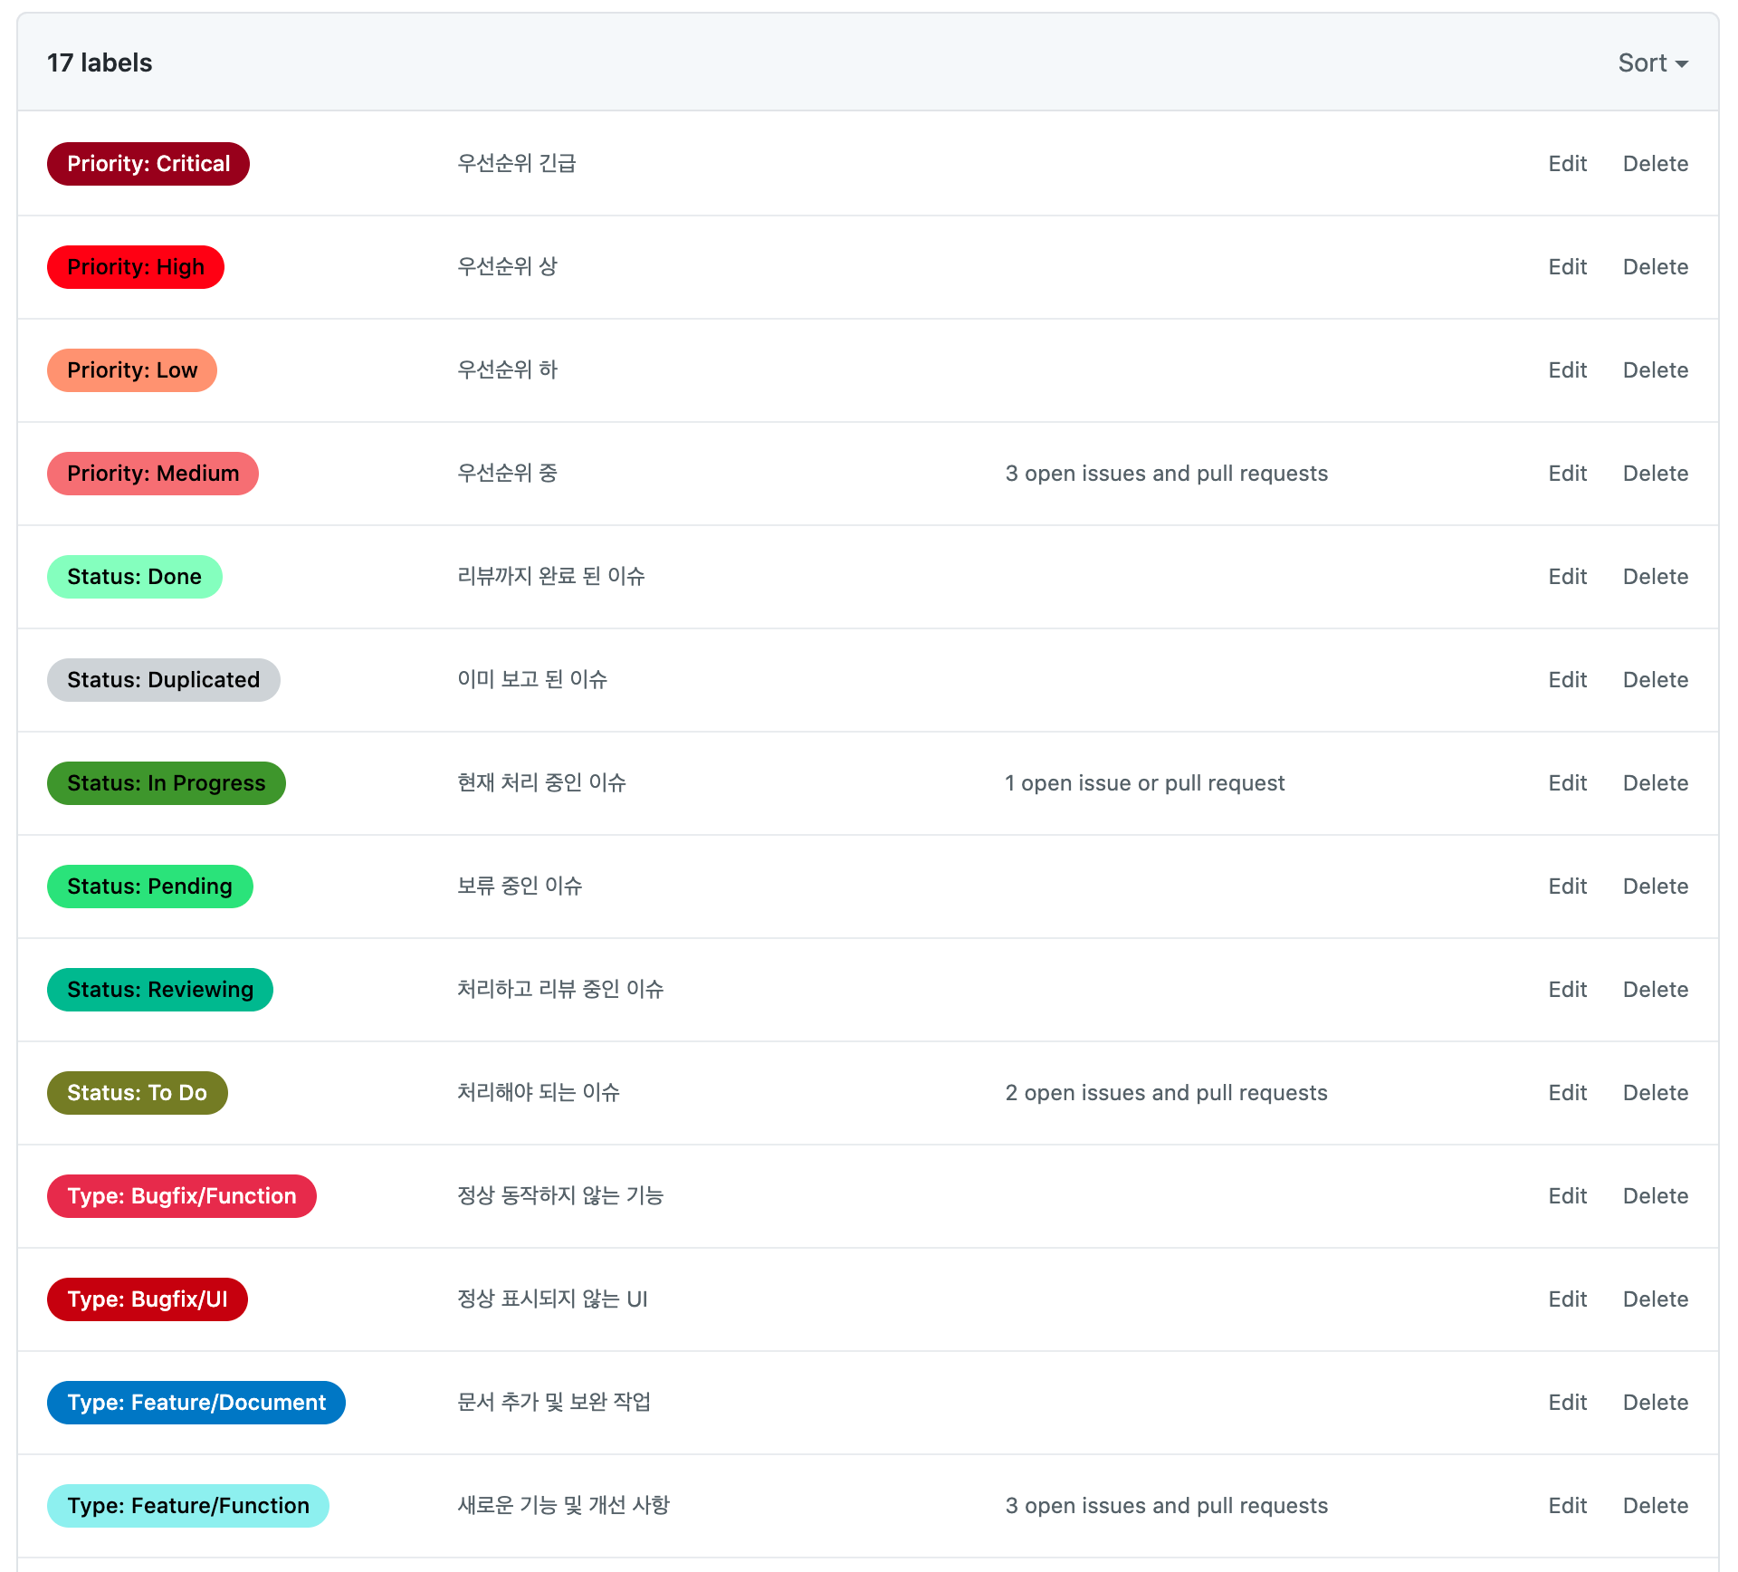This screenshot has width=1738, height=1572.
Task: Click the Status: Done label badge
Action: click(x=134, y=577)
